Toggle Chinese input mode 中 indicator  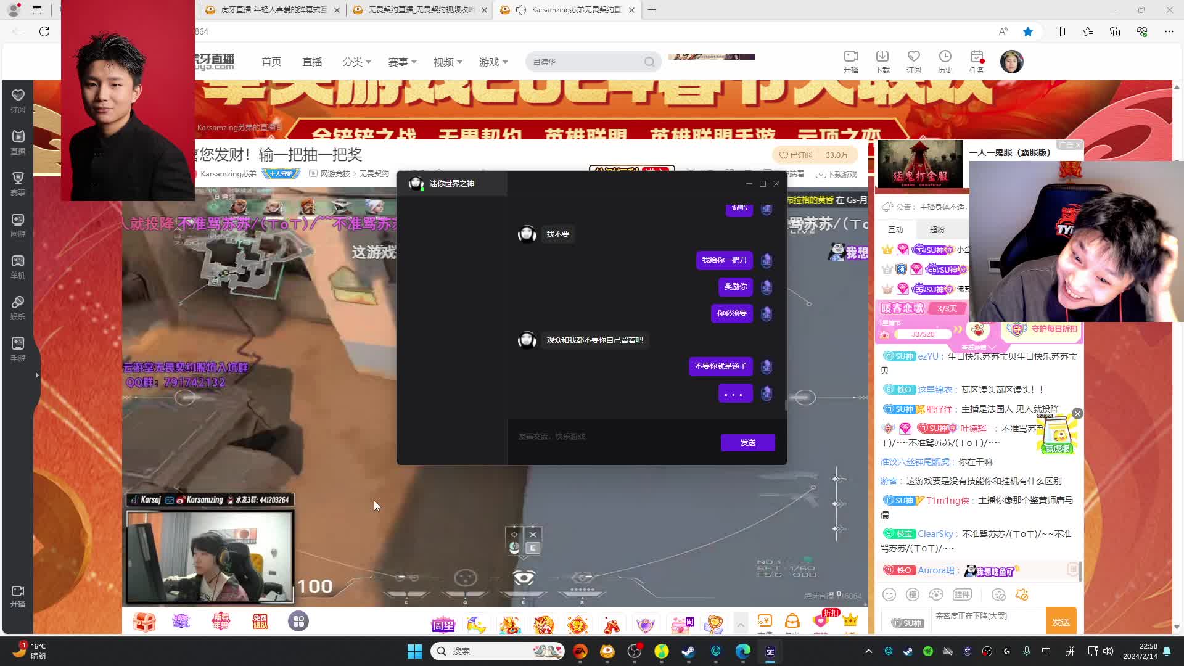[x=1046, y=651]
